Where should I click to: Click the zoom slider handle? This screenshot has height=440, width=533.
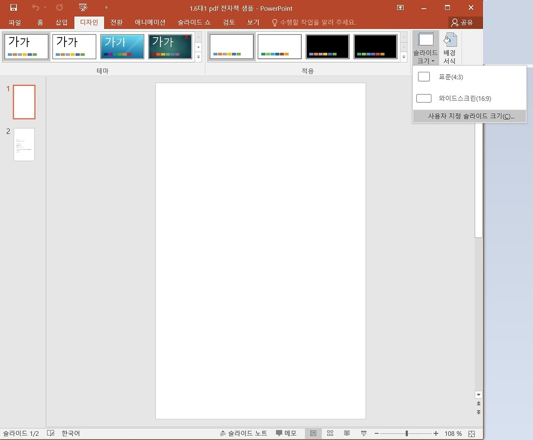coord(406,433)
